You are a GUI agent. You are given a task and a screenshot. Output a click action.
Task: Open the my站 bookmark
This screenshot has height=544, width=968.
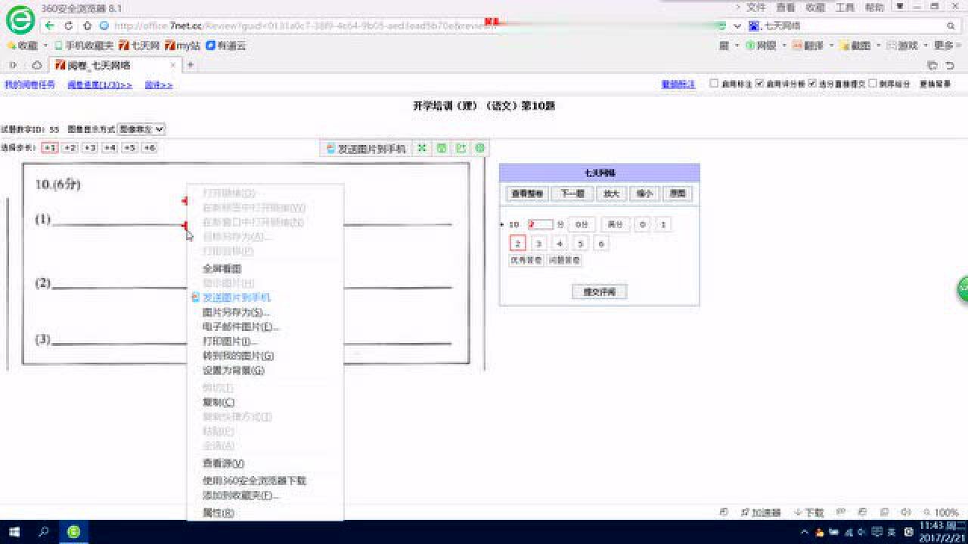(x=182, y=45)
